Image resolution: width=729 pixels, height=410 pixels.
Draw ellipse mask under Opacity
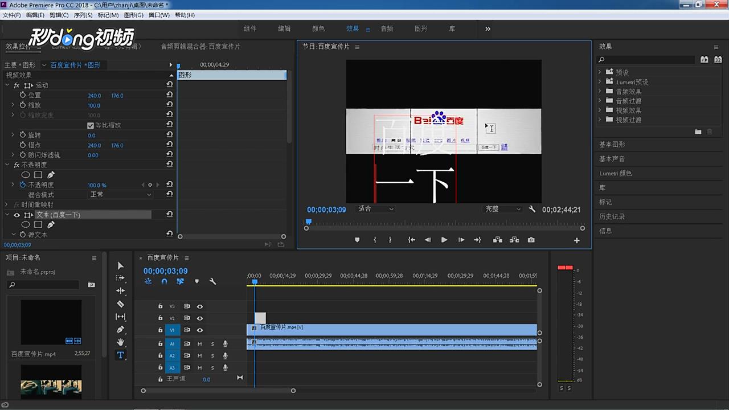tap(26, 175)
